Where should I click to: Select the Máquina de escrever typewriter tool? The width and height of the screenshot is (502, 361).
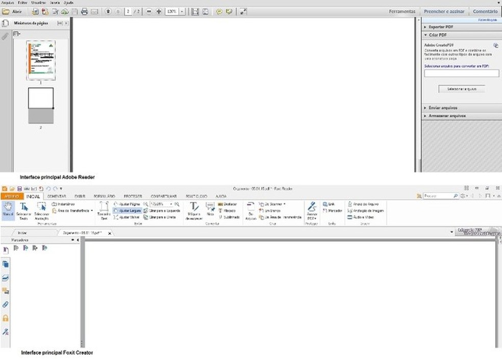(194, 211)
